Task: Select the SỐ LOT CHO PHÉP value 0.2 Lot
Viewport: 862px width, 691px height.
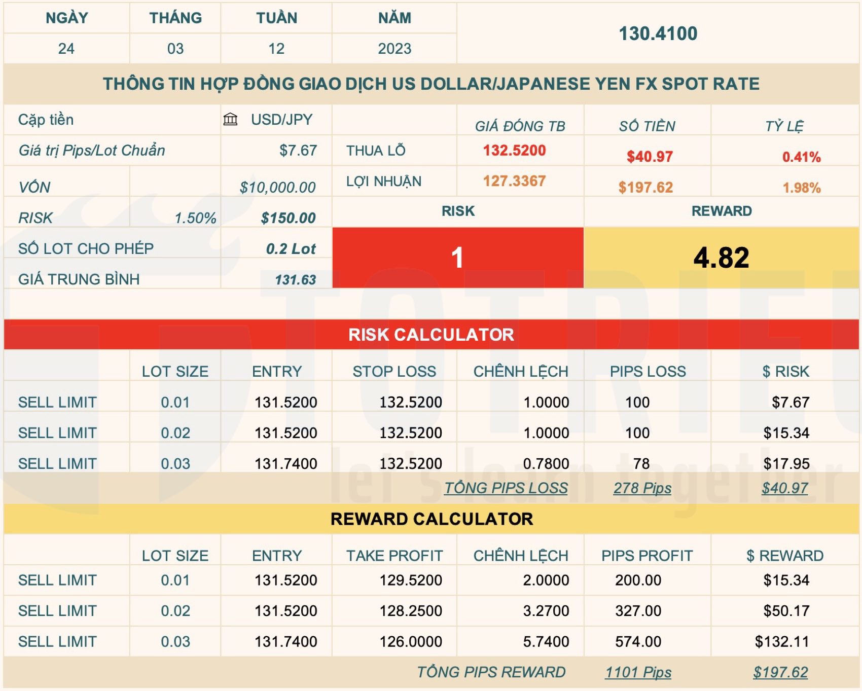Action: [291, 248]
